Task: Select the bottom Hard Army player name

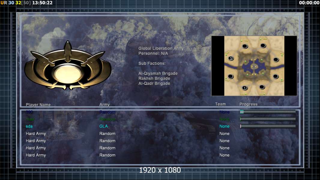Action: coord(36,155)
